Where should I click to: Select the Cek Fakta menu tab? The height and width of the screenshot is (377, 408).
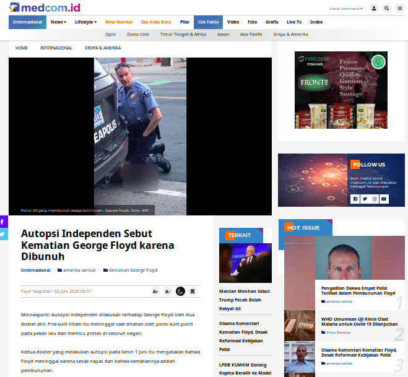pos(208,22)
